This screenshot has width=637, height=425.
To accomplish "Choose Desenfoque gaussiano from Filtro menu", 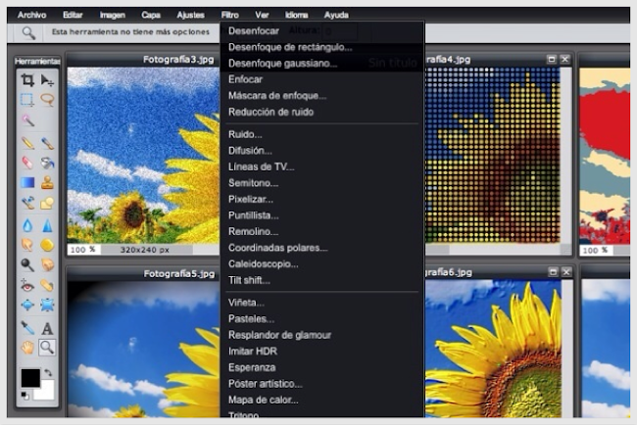I will point(282,63).
